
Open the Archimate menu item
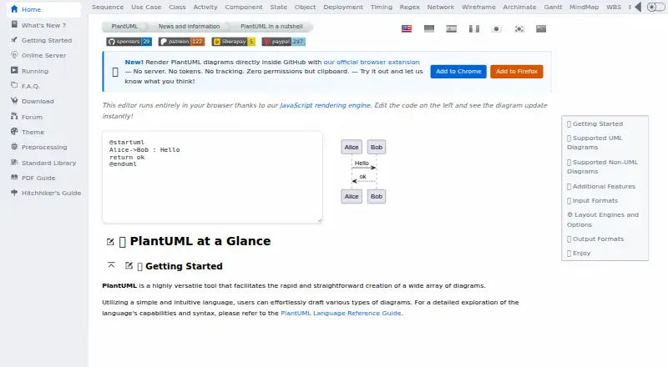[519, 8]
